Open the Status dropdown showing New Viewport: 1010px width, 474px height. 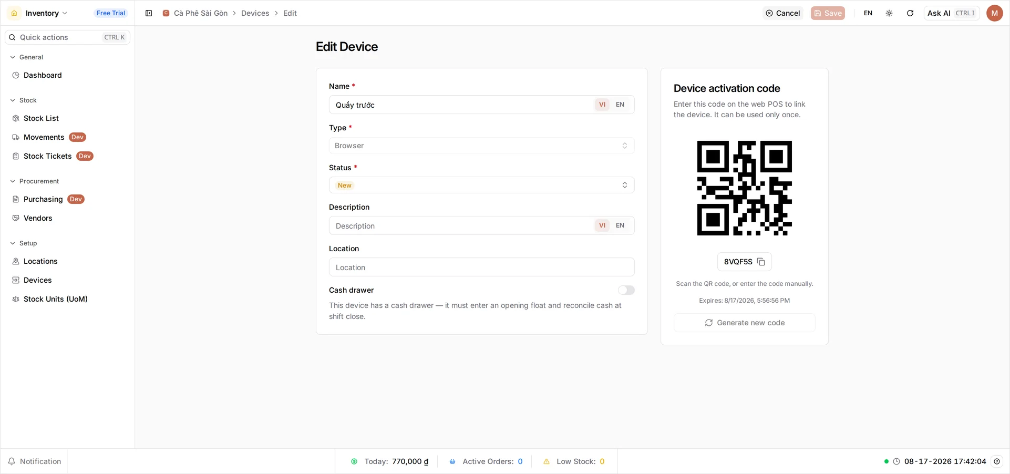(x=481, y=185)
